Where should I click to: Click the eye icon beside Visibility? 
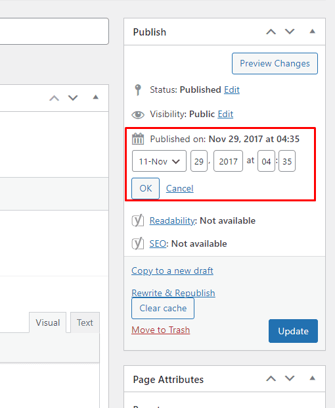point(138,115)
